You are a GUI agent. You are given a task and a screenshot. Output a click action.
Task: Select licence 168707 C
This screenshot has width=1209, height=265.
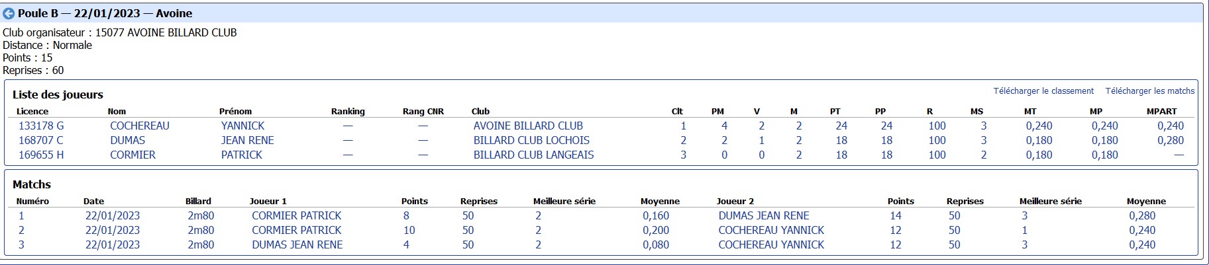pos(41,140)
